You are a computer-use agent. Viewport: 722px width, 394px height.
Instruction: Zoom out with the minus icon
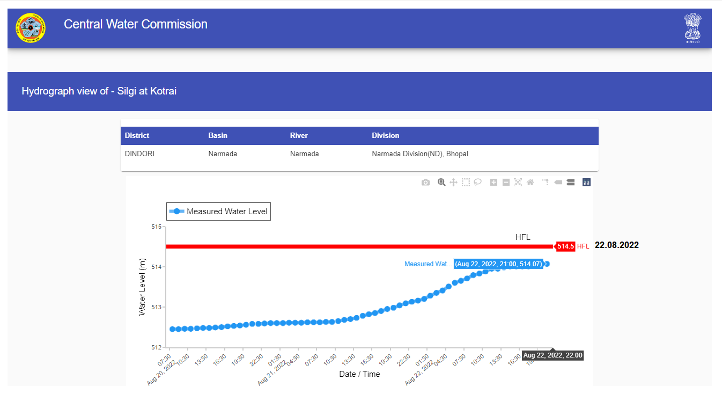pos(506,183)
